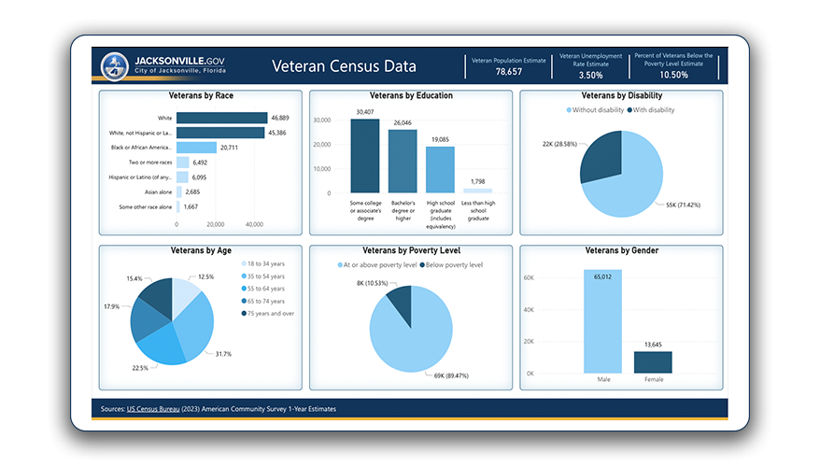Image resolution: width=820 pixels, height=467 pixels.
Task: Click the Jacksonville city seal logo
Action: (115, 66)
